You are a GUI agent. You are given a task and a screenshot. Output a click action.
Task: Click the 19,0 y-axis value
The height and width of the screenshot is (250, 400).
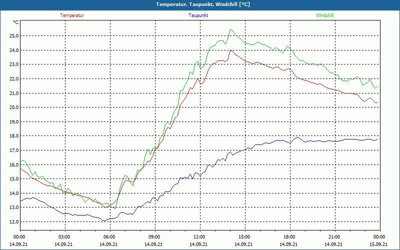[x=14, y=122]
